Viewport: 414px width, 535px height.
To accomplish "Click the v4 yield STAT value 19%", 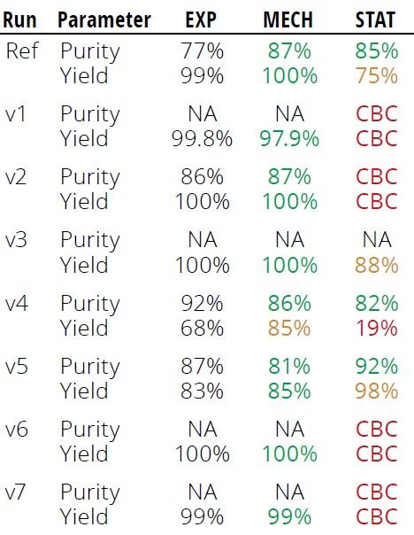I will (x=377, y=328).
